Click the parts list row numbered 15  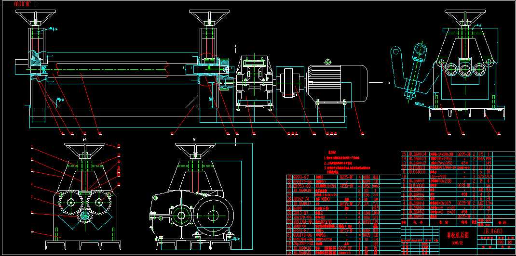(x=458, y=154)
